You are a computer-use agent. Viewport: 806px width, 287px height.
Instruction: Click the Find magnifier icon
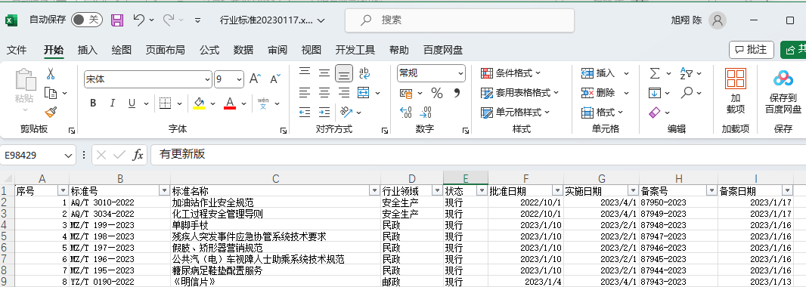click(687, 93)
